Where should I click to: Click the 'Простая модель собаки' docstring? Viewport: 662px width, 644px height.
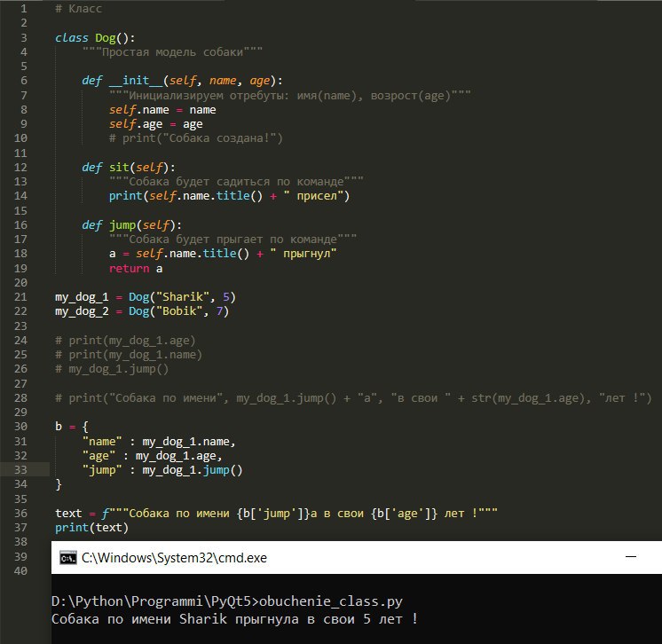coord(173,52)
